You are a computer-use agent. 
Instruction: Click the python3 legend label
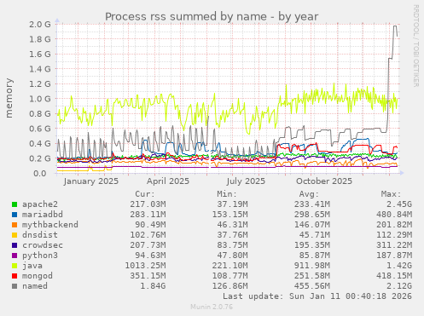(x=40, y=256)
